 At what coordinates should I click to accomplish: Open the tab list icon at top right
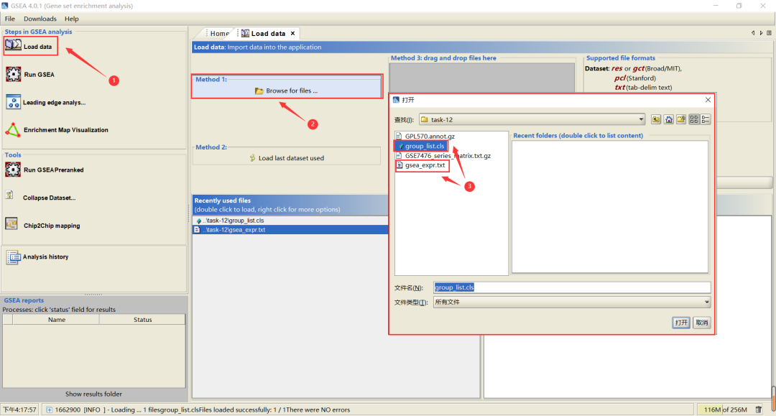tap(769, 33)
